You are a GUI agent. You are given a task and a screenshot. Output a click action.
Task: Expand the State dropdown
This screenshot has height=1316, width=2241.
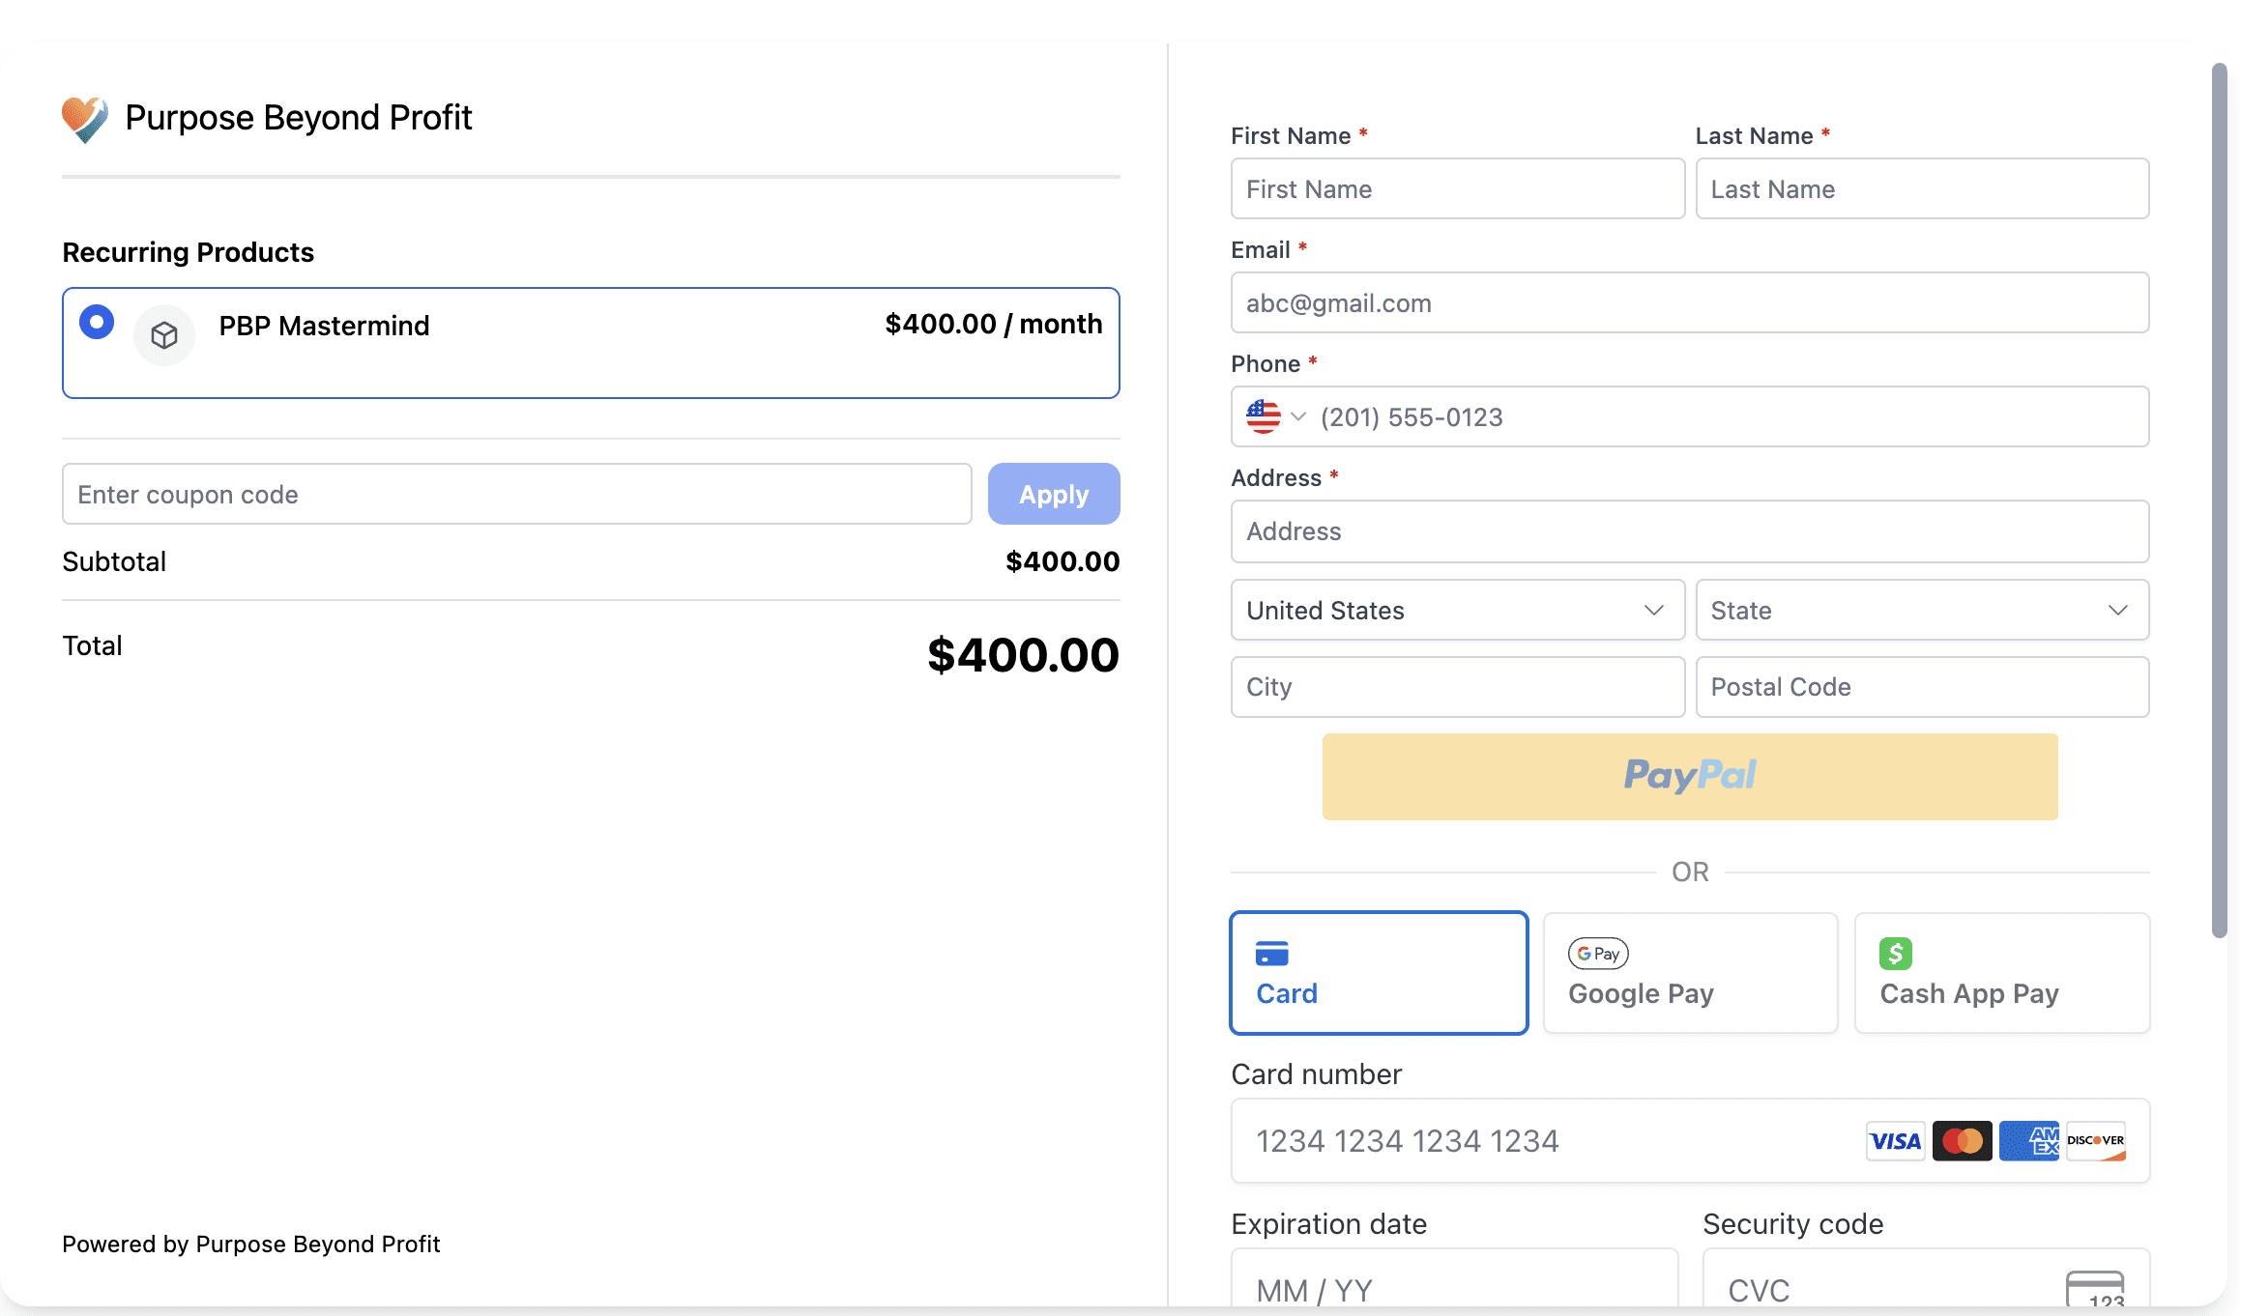[1921, 610]
